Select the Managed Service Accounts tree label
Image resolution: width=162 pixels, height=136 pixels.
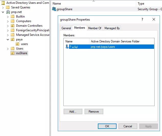click(33, 35)
